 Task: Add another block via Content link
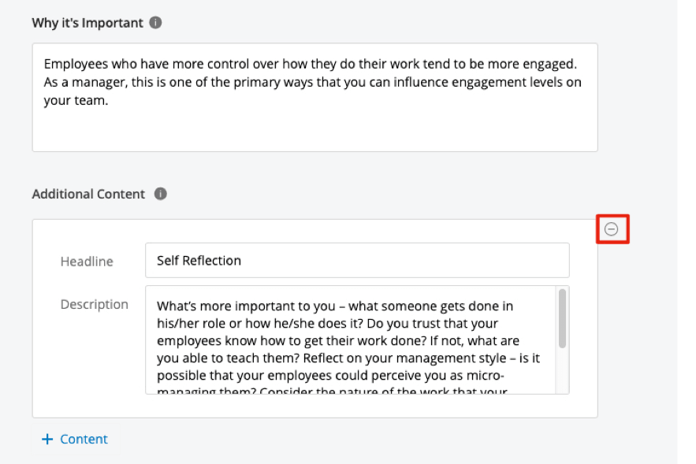(84, 439)
